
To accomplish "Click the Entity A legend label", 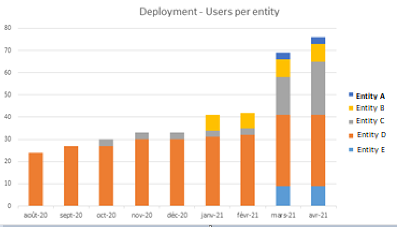I will tap(371, 96).
